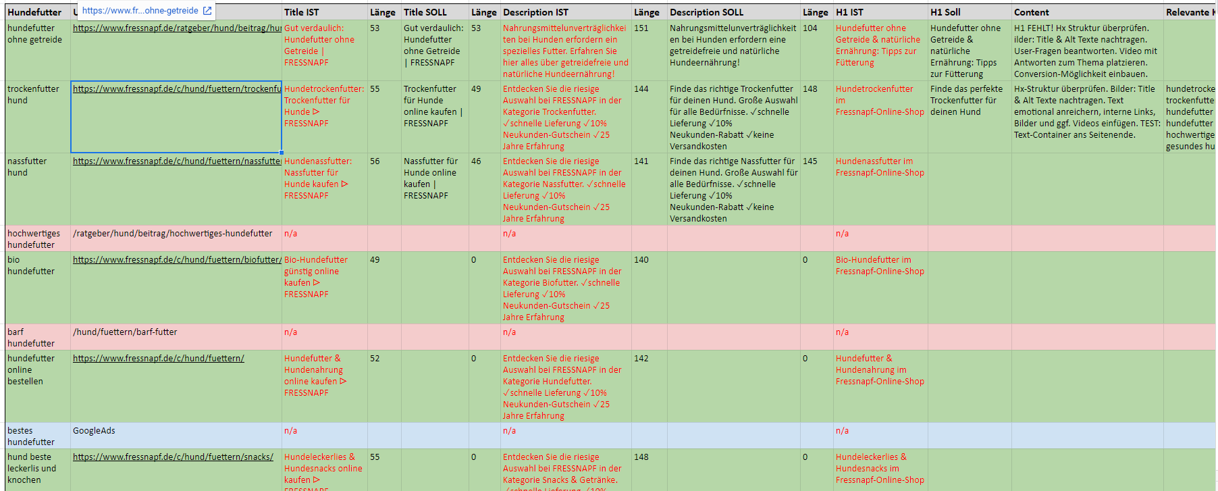1218x491 pixels.
Task: Select the 'hochwertiges hundefutter' keyword cell
Action: [x=38, y=239]
